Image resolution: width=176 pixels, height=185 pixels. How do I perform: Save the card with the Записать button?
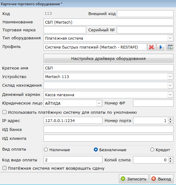[134, 179]
